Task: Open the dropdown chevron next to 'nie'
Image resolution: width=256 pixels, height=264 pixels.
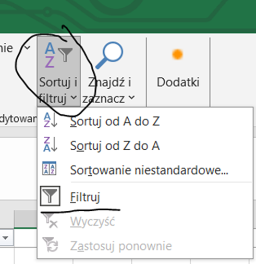Action: tap(27, 47)
